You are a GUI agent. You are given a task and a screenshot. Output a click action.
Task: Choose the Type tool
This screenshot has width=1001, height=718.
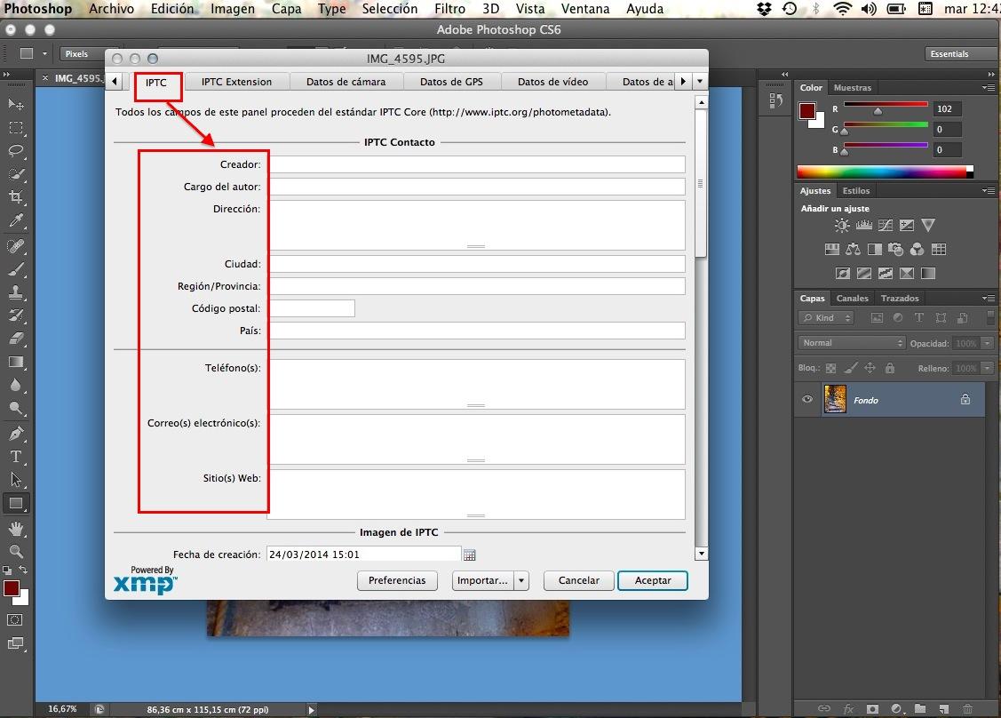[16, 457]
